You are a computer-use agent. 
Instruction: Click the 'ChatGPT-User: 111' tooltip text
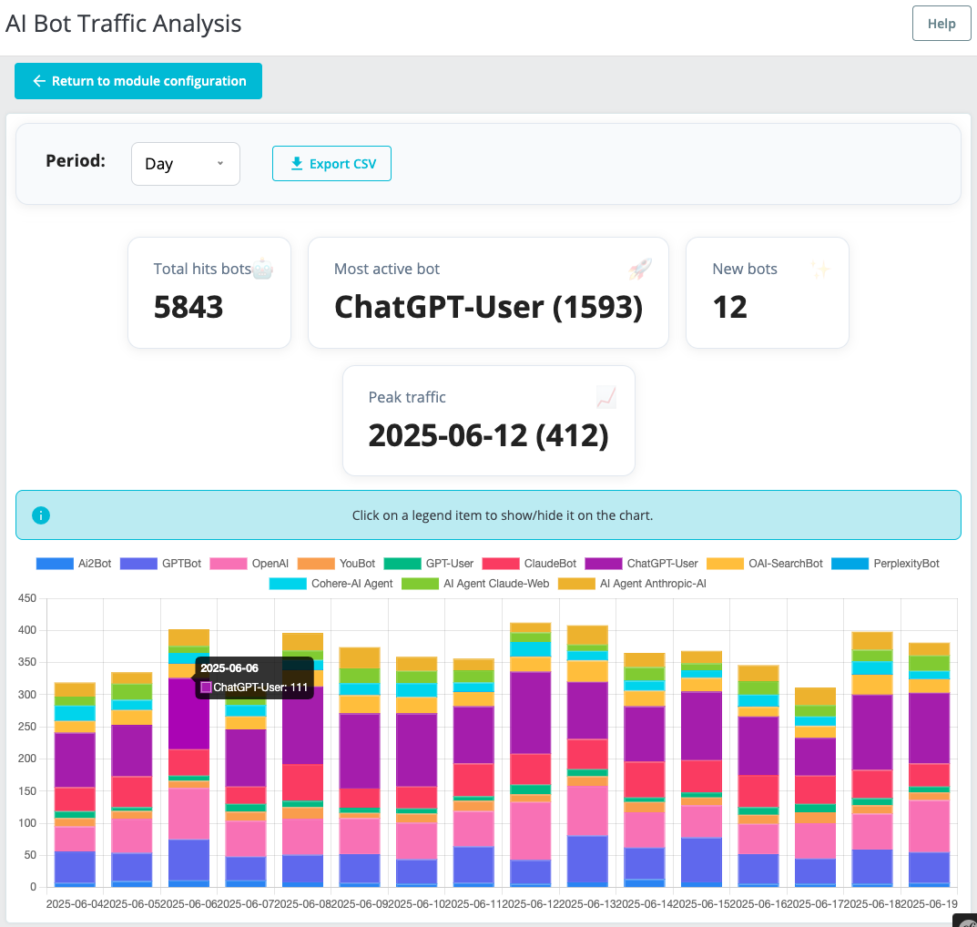tap(260, 688)
